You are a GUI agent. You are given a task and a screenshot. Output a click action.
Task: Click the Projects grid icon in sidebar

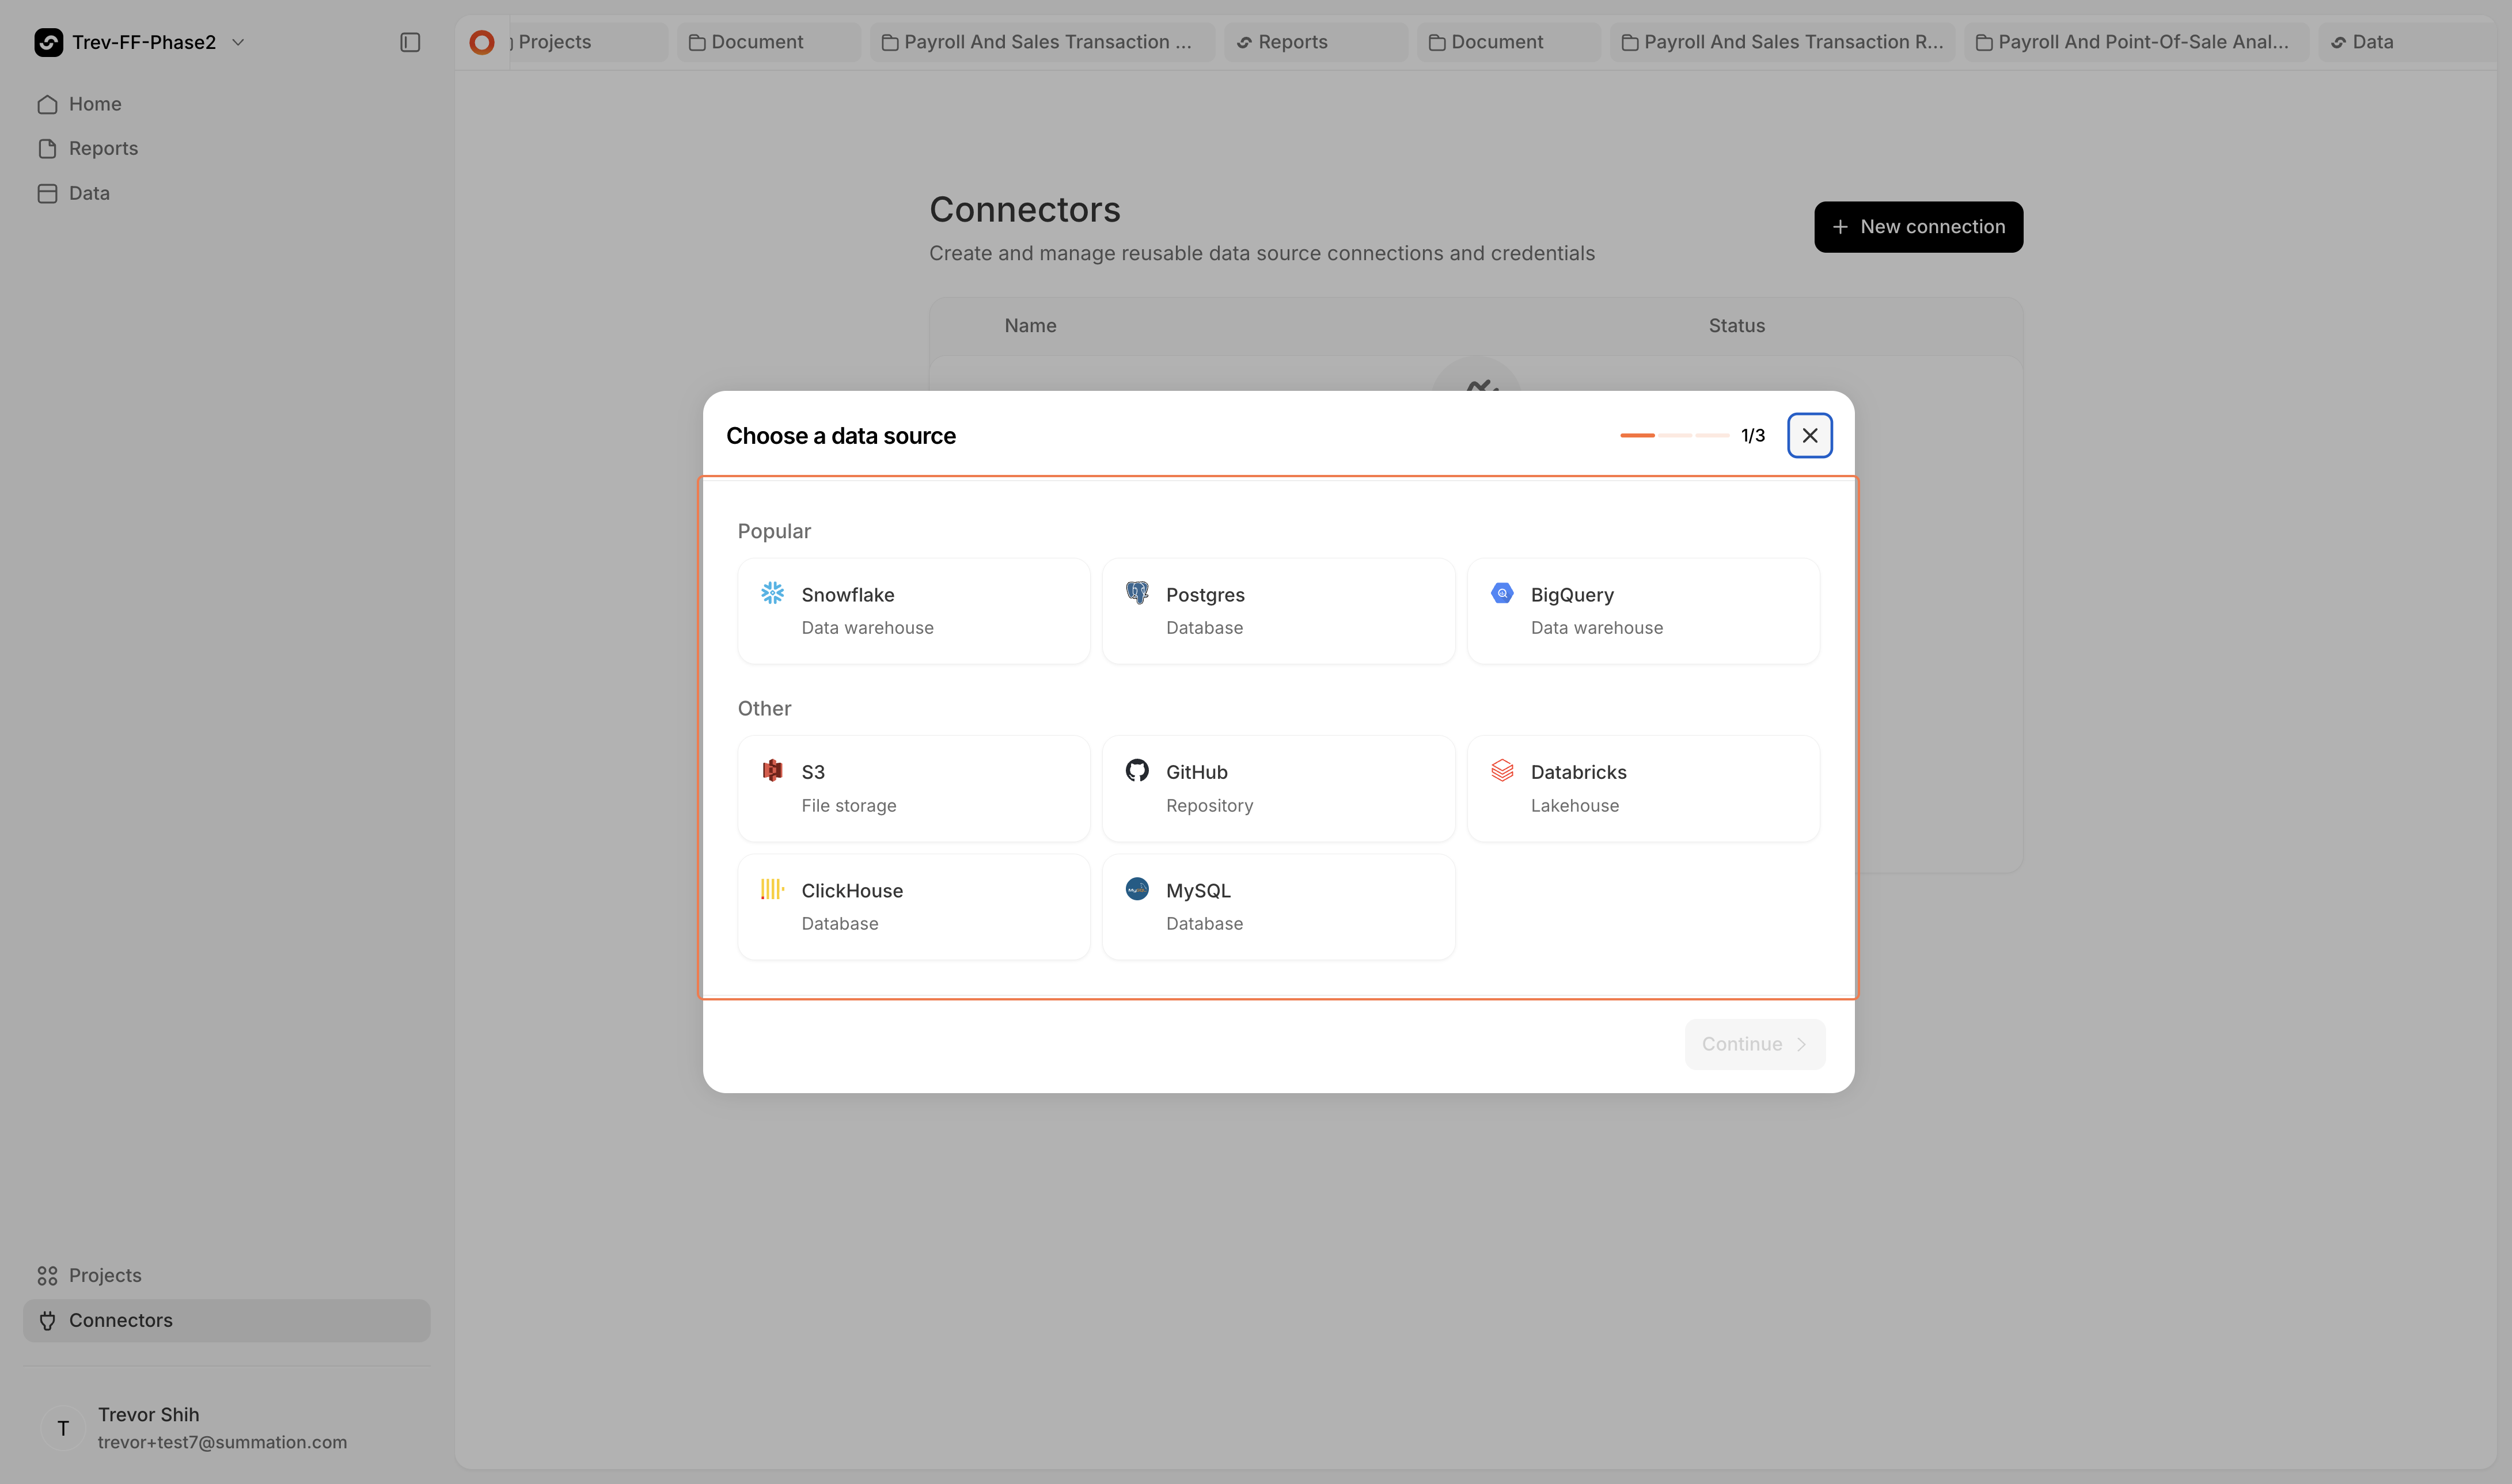point(47,1275)
